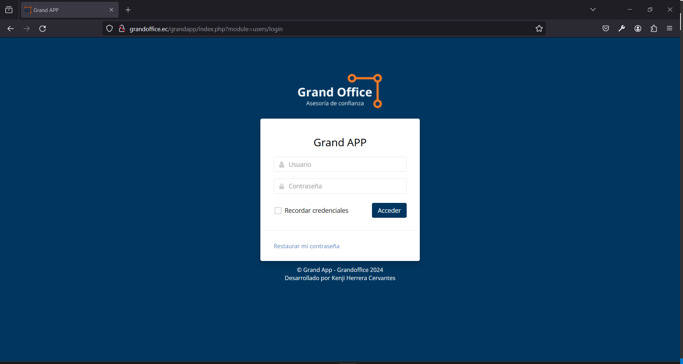Close the Grand APP tab
Image resolution: width=683 pixels, height=364 pixels.
pyautogui.click(x=111, y=10)
